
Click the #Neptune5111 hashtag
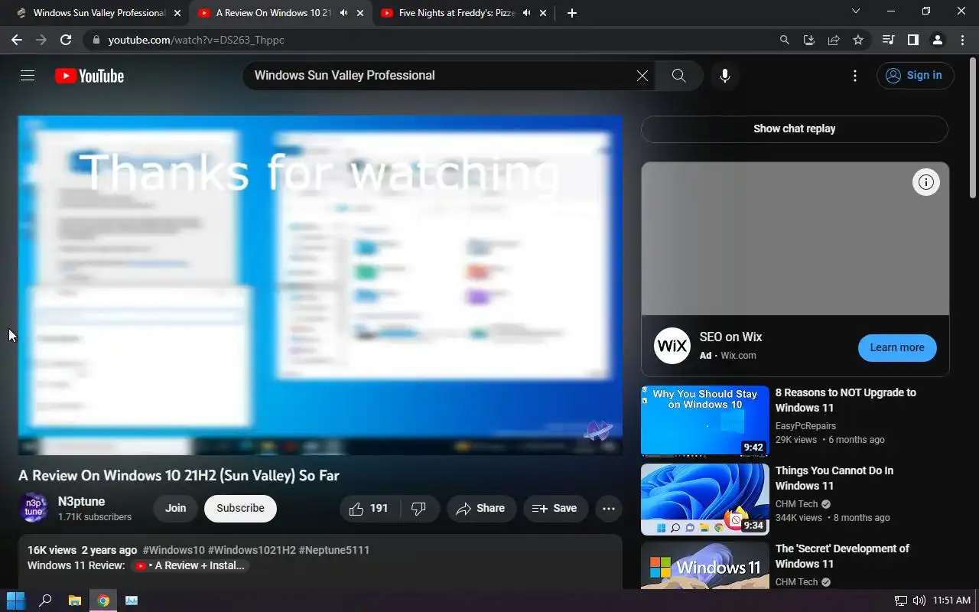[x=334, y=550]
